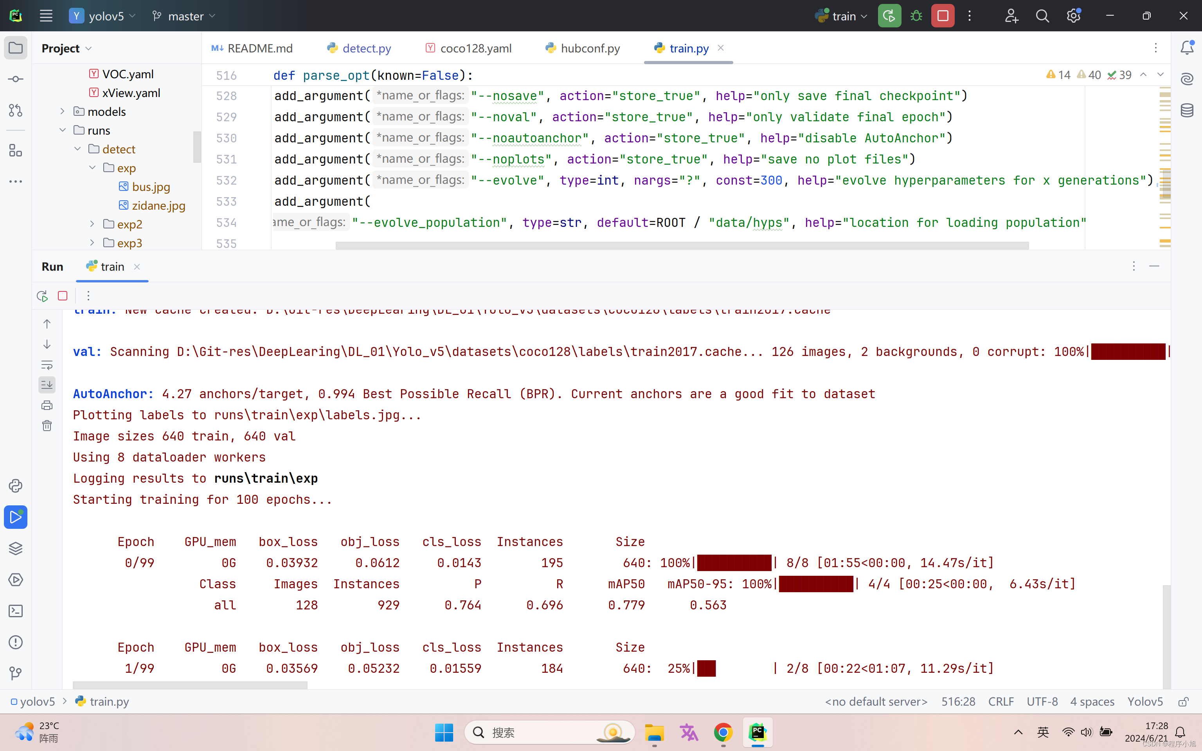Toggle soft-wrap in Run console
Image resolution: width=1202 pixels, height=751 pixels.
(47, 365)
